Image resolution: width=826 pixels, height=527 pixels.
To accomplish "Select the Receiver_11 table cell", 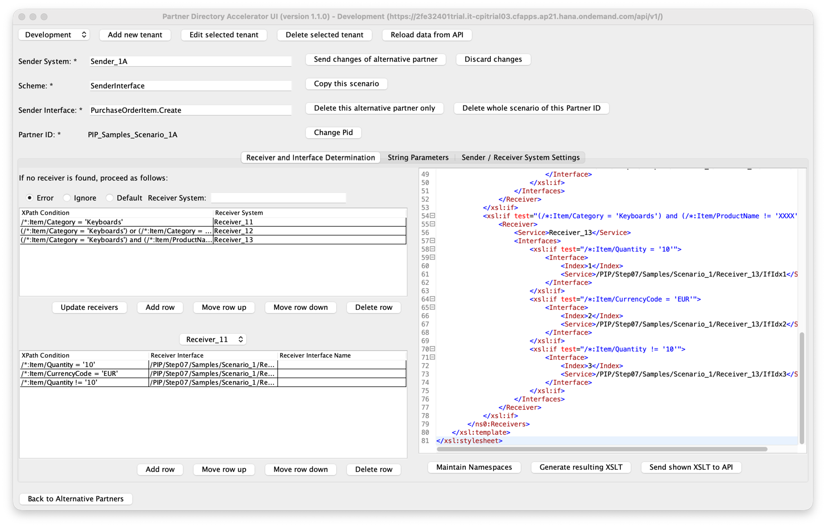I will point(310,222).
